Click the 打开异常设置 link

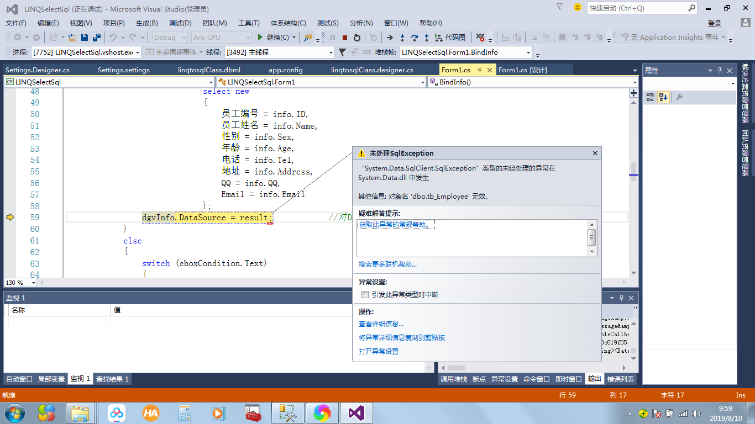click(379, 351)
